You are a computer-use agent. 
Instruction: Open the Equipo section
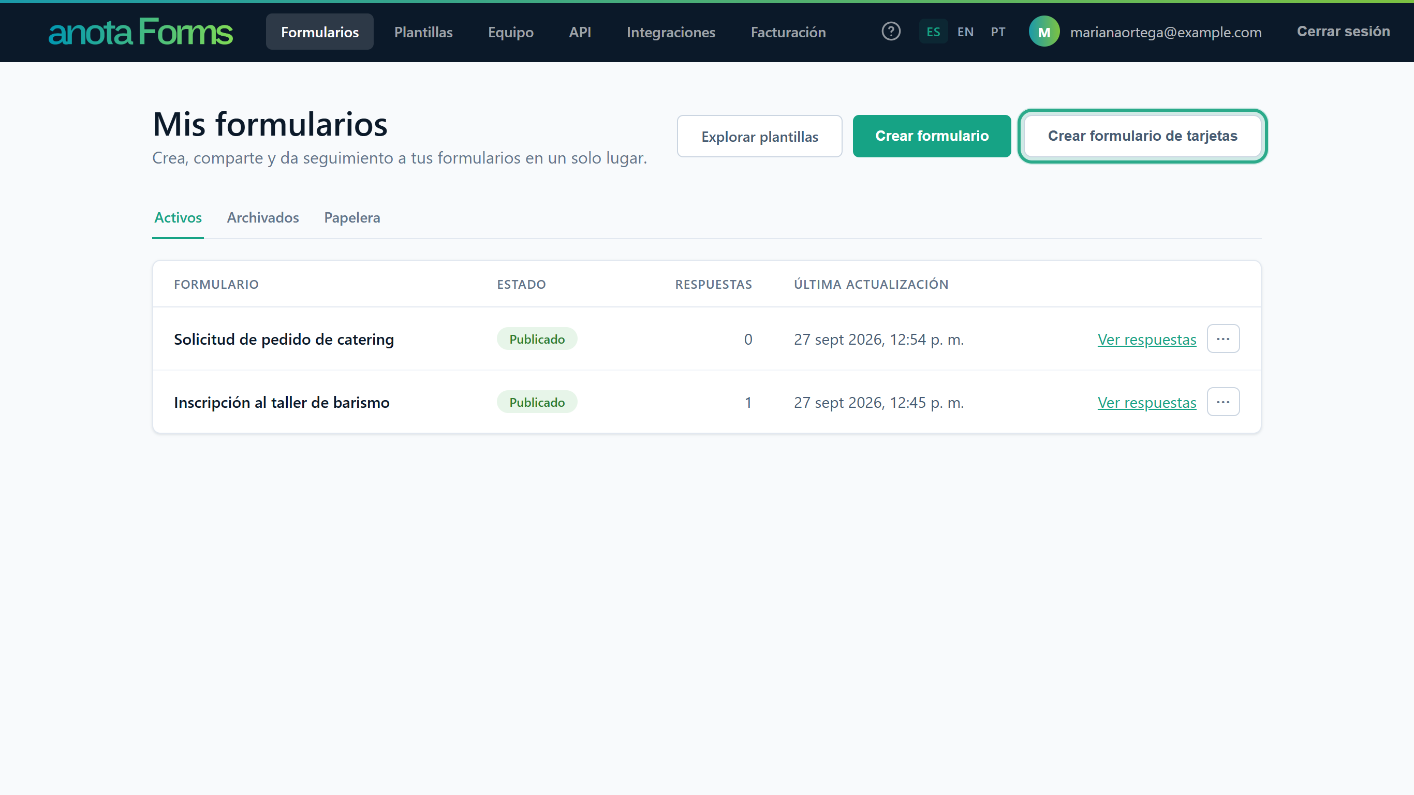[510, 32]
